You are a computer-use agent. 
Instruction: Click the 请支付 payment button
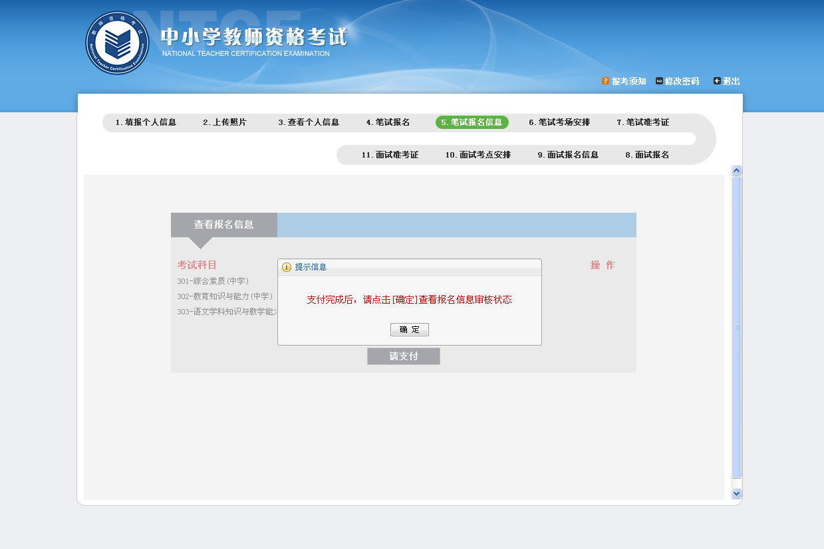(x=403, y=356)
